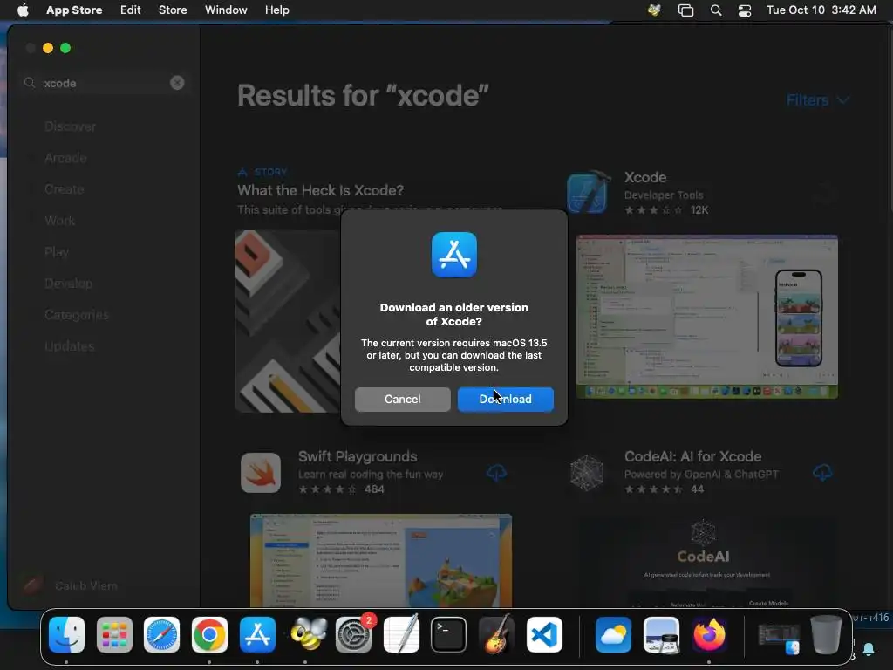Open Preview from the Dock
893x670 pixels.
pyautogui.click(x=661, y=635)
